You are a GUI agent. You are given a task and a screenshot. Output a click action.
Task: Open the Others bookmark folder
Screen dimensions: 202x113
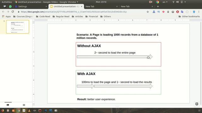tap(105, 16)
